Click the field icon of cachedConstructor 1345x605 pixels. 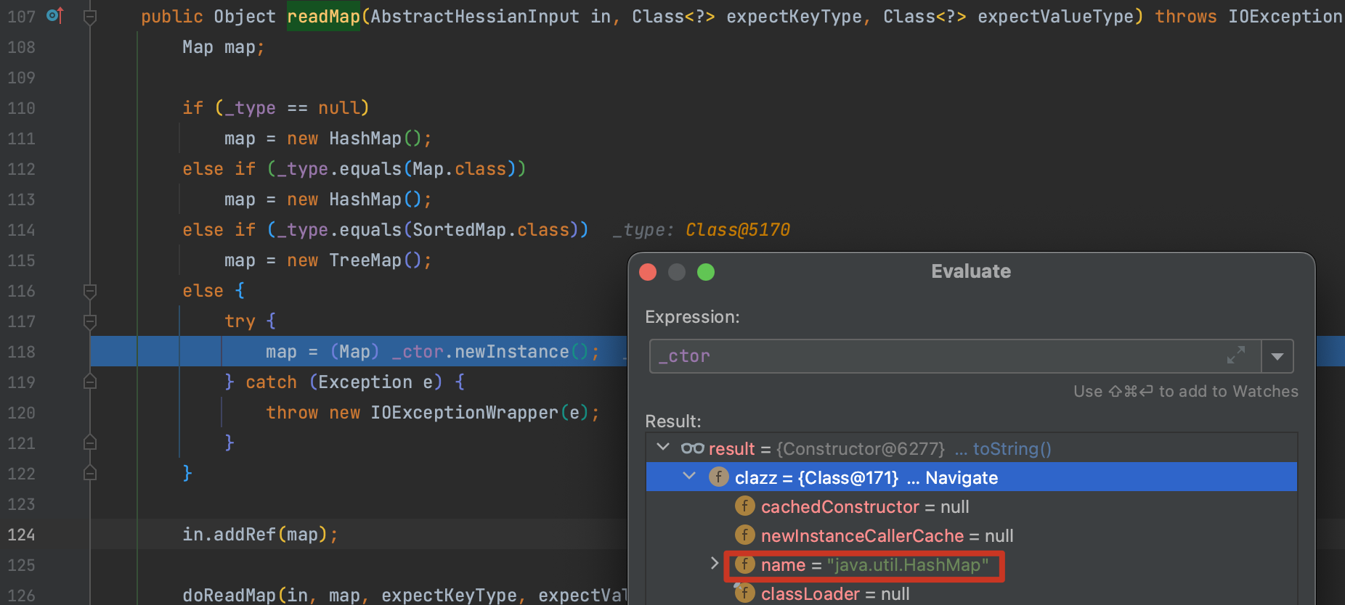click(744, 506)
